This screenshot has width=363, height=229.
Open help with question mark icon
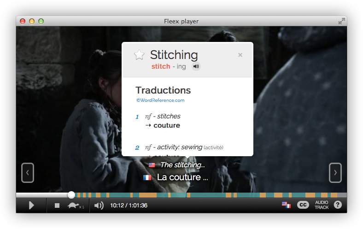click(338, 205)
